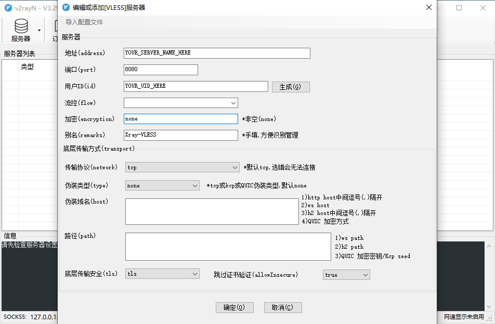This screenshot has width=495, height=324.
Task: Click the Cancel (C) button
Action: click(x=283, y=307)
